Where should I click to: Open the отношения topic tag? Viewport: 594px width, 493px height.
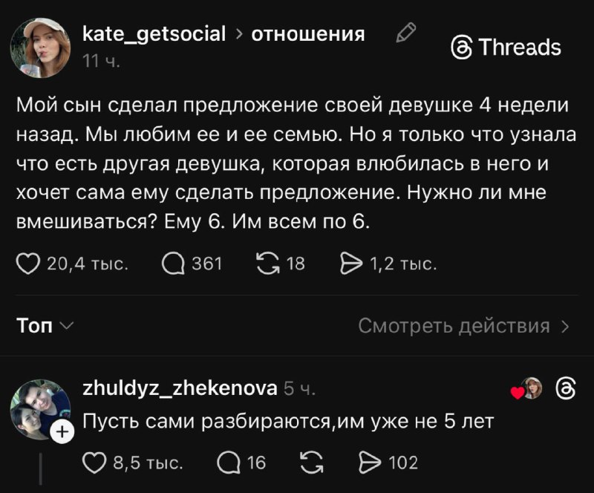308,33
